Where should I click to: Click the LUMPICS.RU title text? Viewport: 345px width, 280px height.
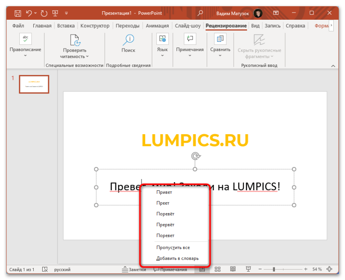click(x=195, y=140)
